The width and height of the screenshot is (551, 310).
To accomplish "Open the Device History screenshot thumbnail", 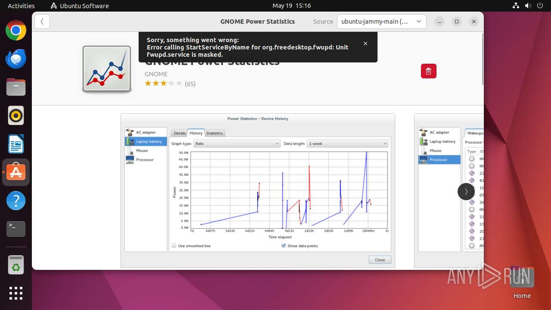I will [x=257, y=190].
